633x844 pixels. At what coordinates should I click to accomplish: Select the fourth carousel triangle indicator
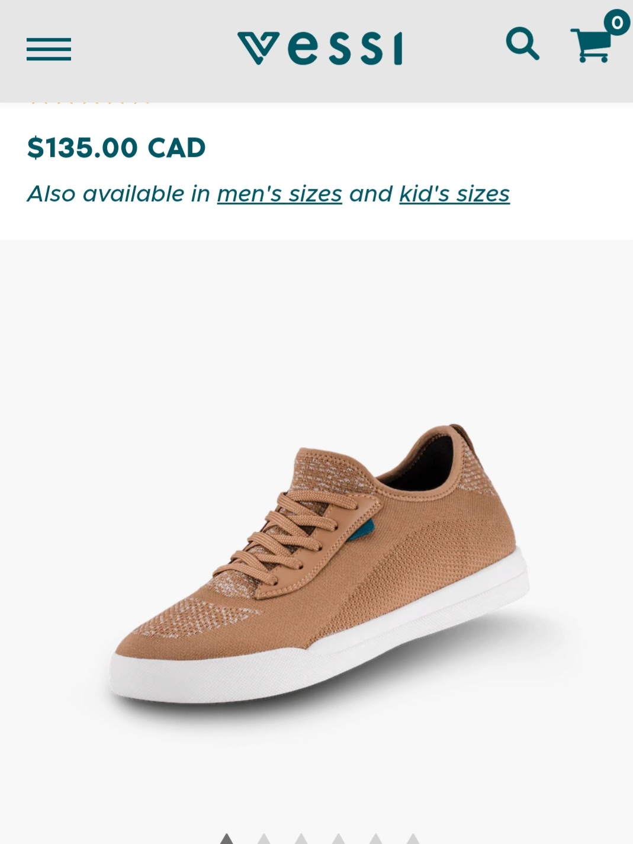click(338, 839)
